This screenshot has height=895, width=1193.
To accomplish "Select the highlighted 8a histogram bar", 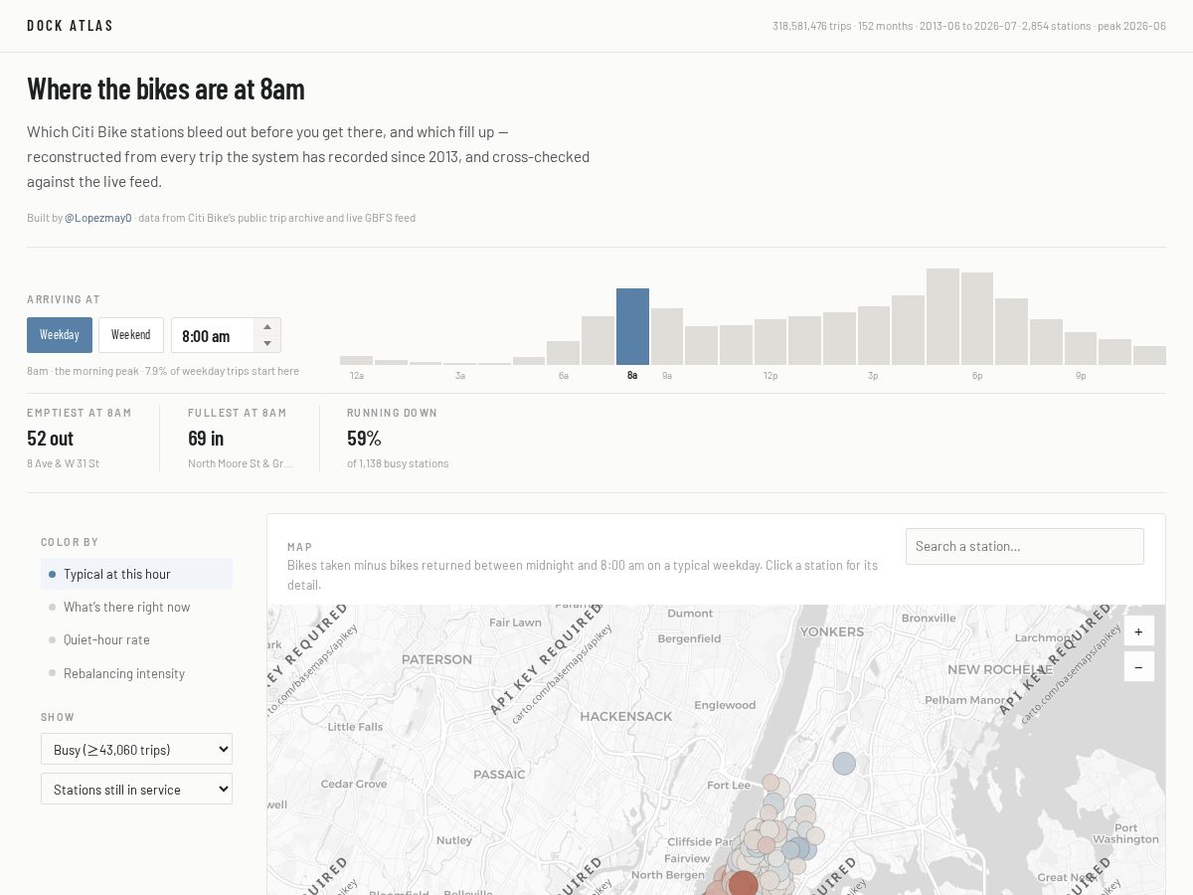I will click(x=632, y=326).
